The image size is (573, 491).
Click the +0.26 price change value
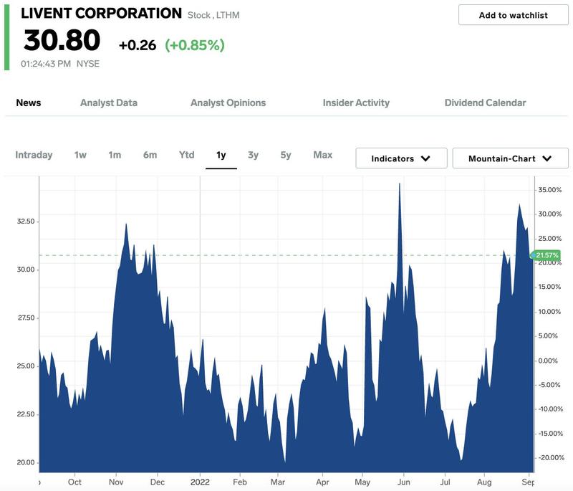[138, 45]
